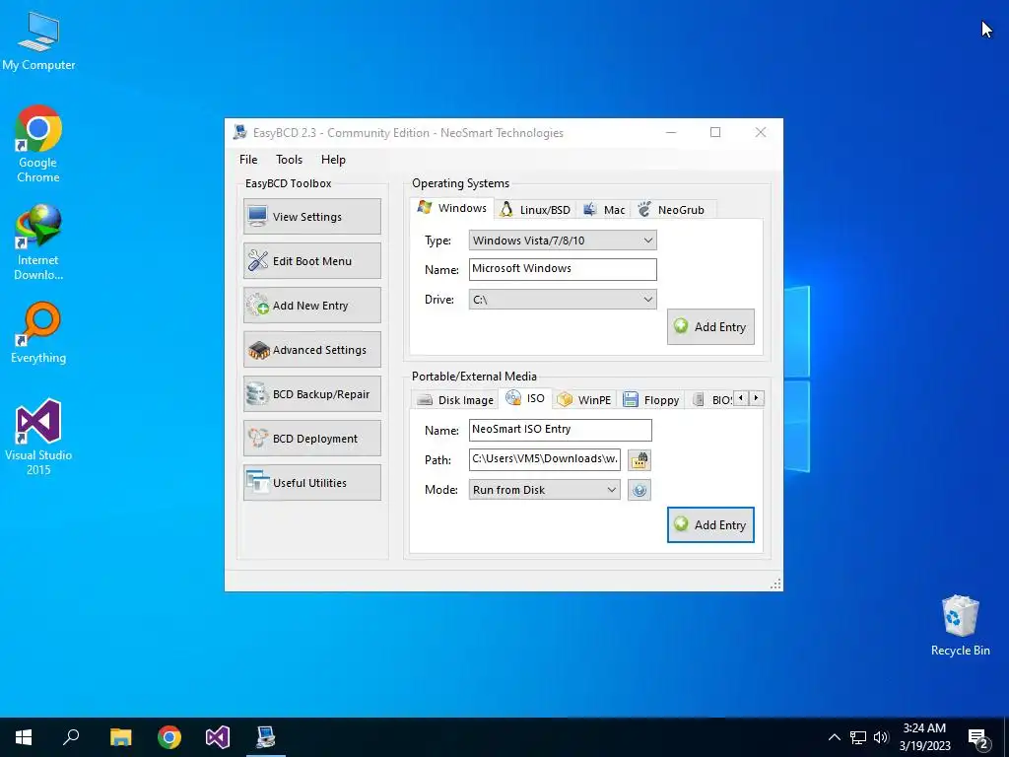Open Visual Studio from the taskbar
This screenshot has width=1009, height=757.
[218, 737]
